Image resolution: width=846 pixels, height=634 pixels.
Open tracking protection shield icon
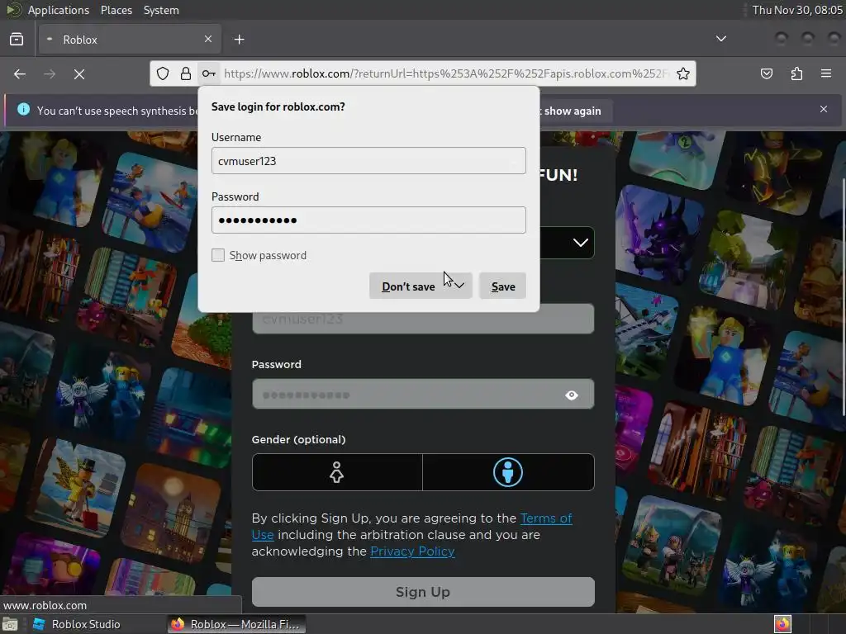click(x=163, y=73)
